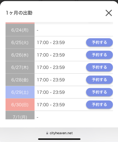The image size is (118, 142).
Task: Close the 1ヶ月の出勤 schedule dialog
Action: point(109,13)
